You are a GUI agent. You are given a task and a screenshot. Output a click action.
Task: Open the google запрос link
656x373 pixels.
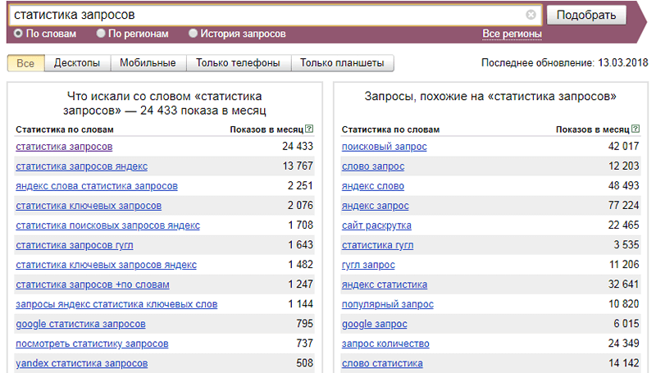click(375, 324)
